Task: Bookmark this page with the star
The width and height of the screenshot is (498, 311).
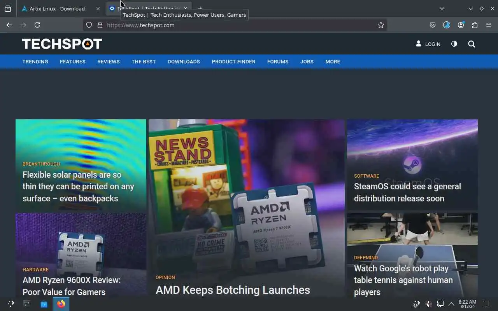Action: [x=381, y=25]
